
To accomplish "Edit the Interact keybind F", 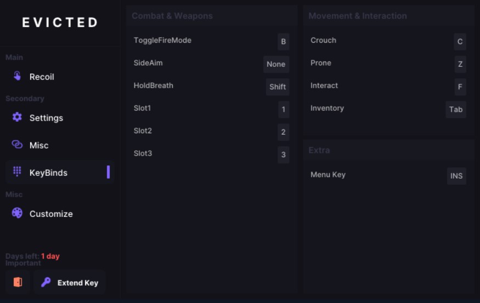I will coord(460,87).
